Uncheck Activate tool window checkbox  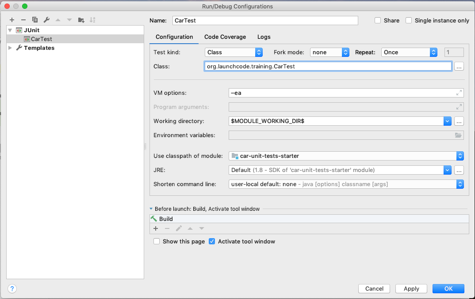[x=212, y=241]
